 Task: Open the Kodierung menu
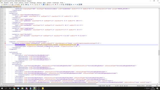click(21, 3)
